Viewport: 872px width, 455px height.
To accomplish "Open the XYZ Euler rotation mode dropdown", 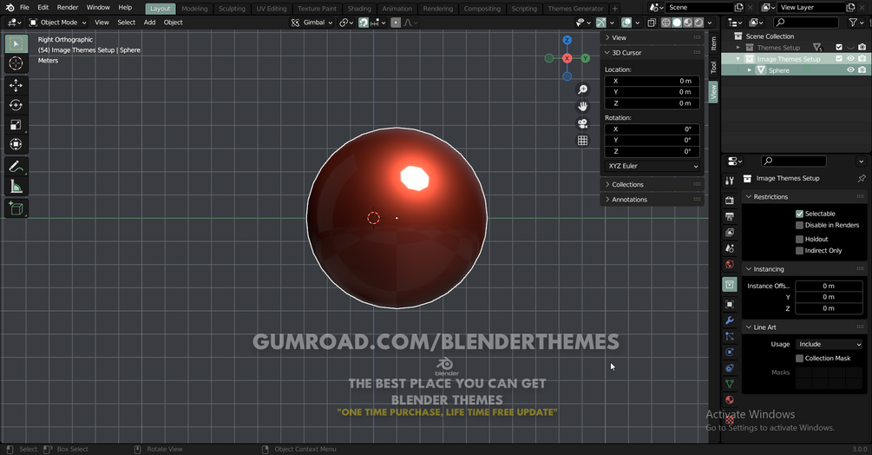I will click(652, 167).
